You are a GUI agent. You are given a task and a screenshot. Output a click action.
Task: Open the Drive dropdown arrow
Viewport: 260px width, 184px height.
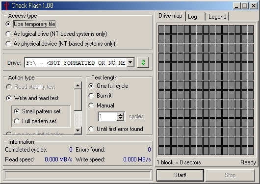click(130, 62)
